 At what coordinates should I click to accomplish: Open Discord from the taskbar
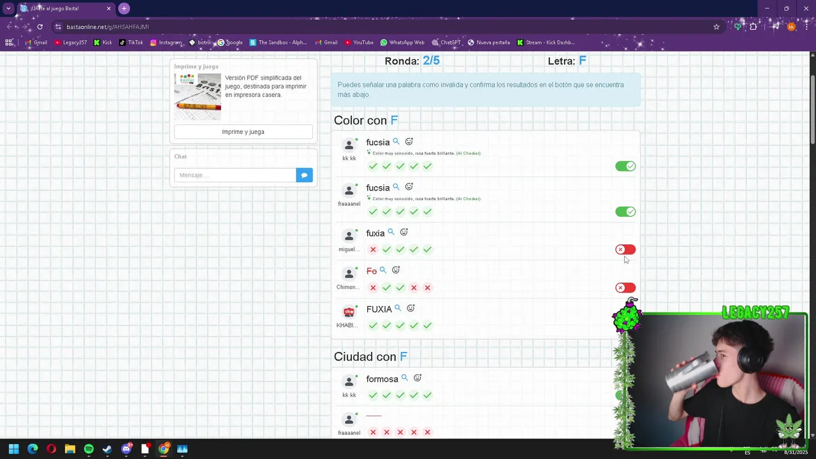(126, 449)
